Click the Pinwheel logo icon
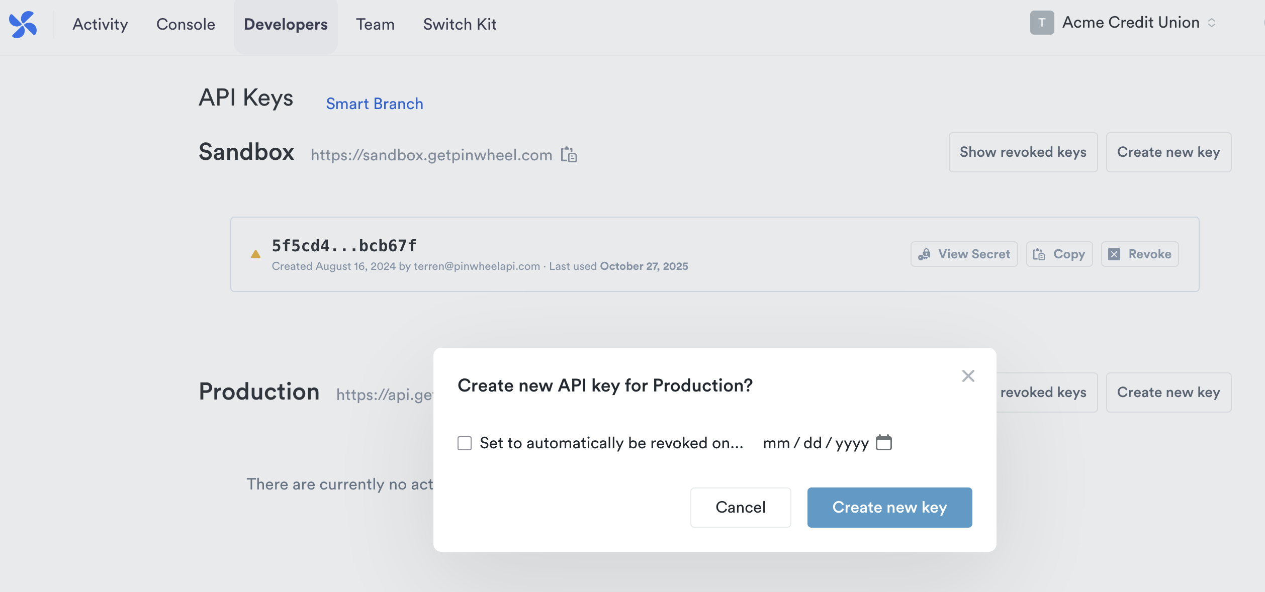This screenshot has width=1265, height=592. click(x=23, y=24)
